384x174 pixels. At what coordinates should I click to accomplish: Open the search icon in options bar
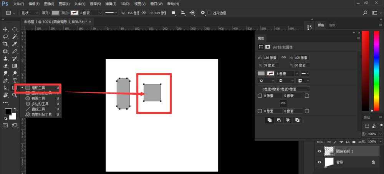[x=372, y=13]
